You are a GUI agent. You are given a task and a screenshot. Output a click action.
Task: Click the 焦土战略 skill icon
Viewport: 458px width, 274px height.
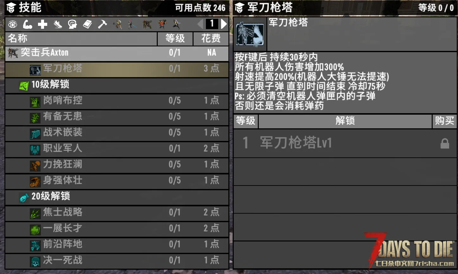pos(35,214)
